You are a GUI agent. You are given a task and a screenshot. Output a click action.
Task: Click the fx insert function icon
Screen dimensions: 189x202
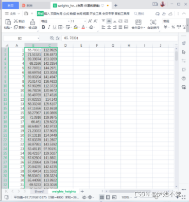click(x=58, y=38)
